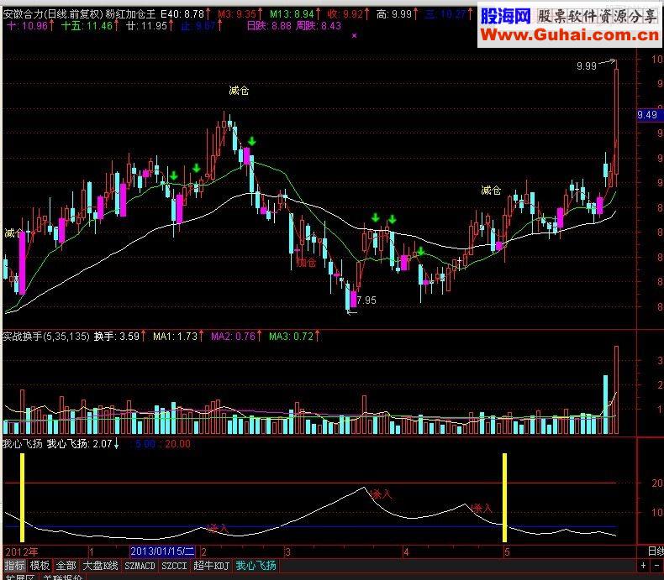Click the 换手: 3.59 value
This screenshot has width=664, height=580.
[x=117, y=336]
